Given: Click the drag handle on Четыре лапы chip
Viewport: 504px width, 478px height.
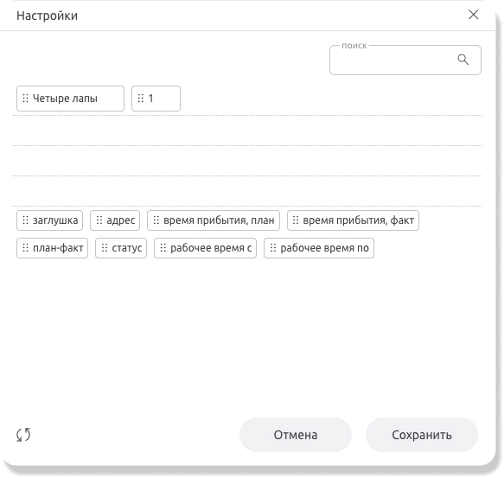Looking at the screenshot, I should (25, 98).
